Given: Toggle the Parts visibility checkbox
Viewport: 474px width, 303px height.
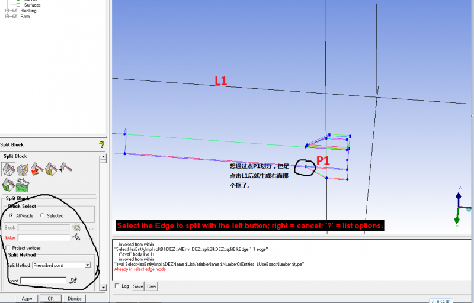Looking at the screenshot, I should (x=14, y=17).
